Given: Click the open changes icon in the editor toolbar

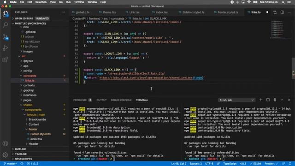Looking at the screenshot, I should (x=275, y=12).
